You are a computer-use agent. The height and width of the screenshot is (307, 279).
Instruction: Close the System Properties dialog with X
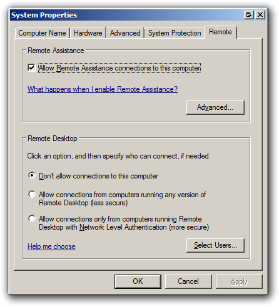point(260,15)
